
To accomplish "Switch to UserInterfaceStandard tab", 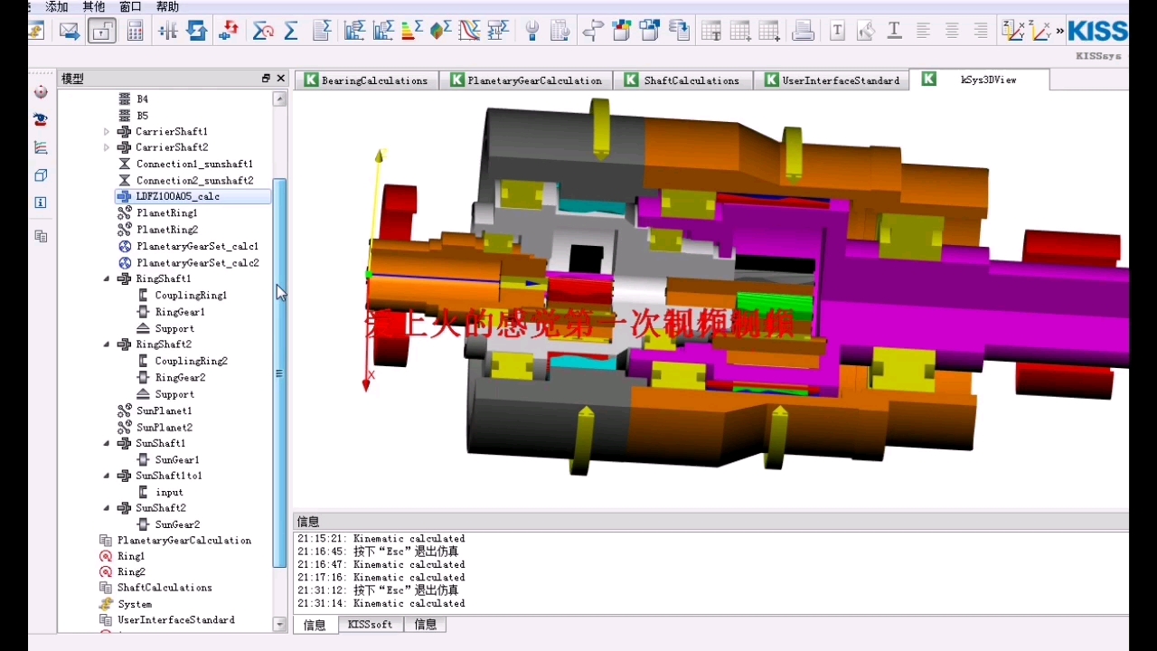I will point(832,80).
